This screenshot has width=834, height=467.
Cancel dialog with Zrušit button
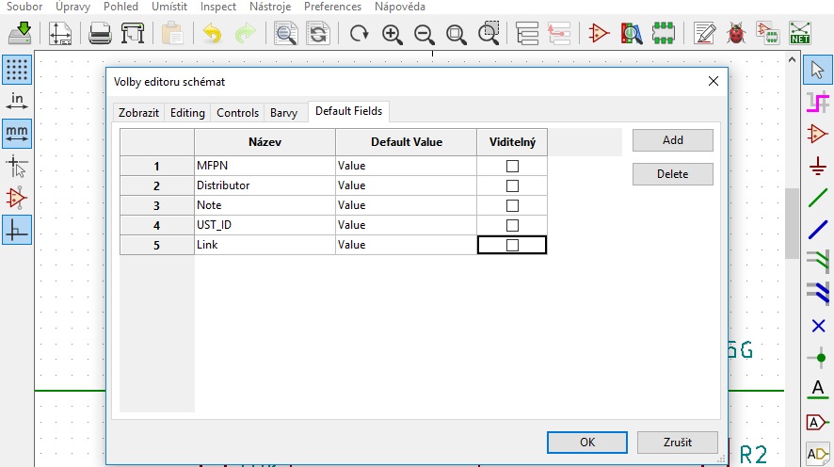[x=677, y=442]
